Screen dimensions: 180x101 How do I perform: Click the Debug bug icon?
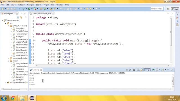point(24,9)
